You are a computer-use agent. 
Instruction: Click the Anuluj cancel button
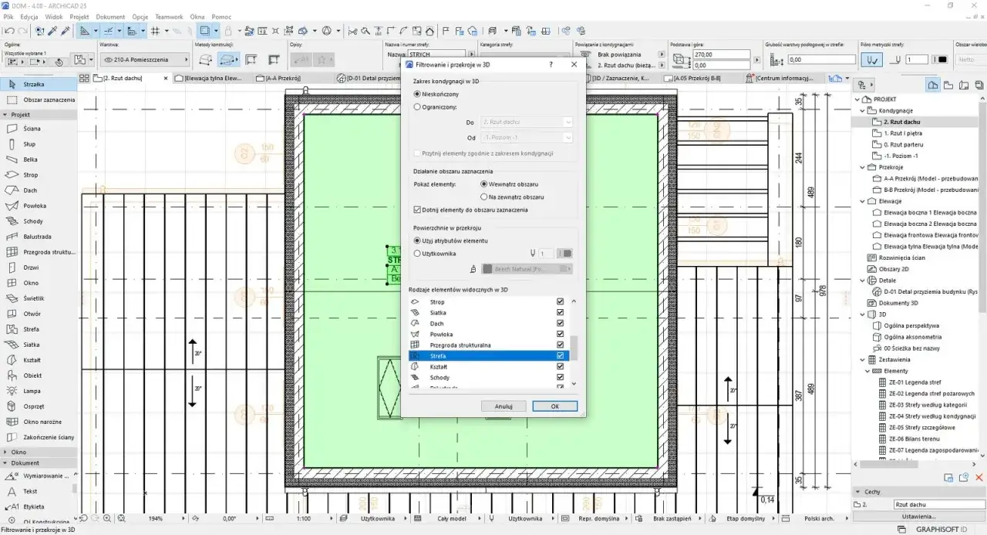504,406
